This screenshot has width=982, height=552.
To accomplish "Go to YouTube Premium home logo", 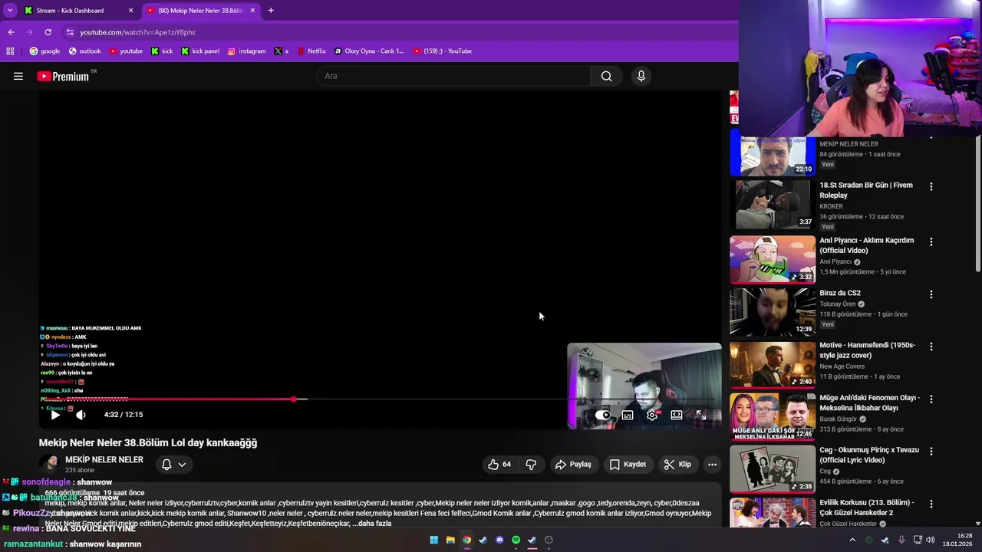I will tap(63, 76).
